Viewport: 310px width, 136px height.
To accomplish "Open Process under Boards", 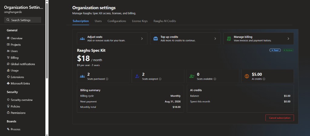I will coord(15,129).
